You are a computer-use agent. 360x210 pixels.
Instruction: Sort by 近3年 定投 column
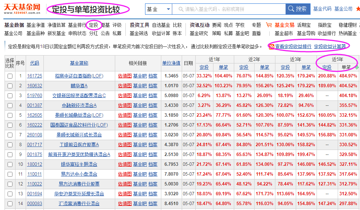pos(285,67)
